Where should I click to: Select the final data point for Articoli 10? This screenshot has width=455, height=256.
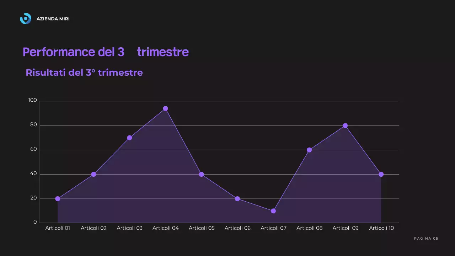coord(381,174)
